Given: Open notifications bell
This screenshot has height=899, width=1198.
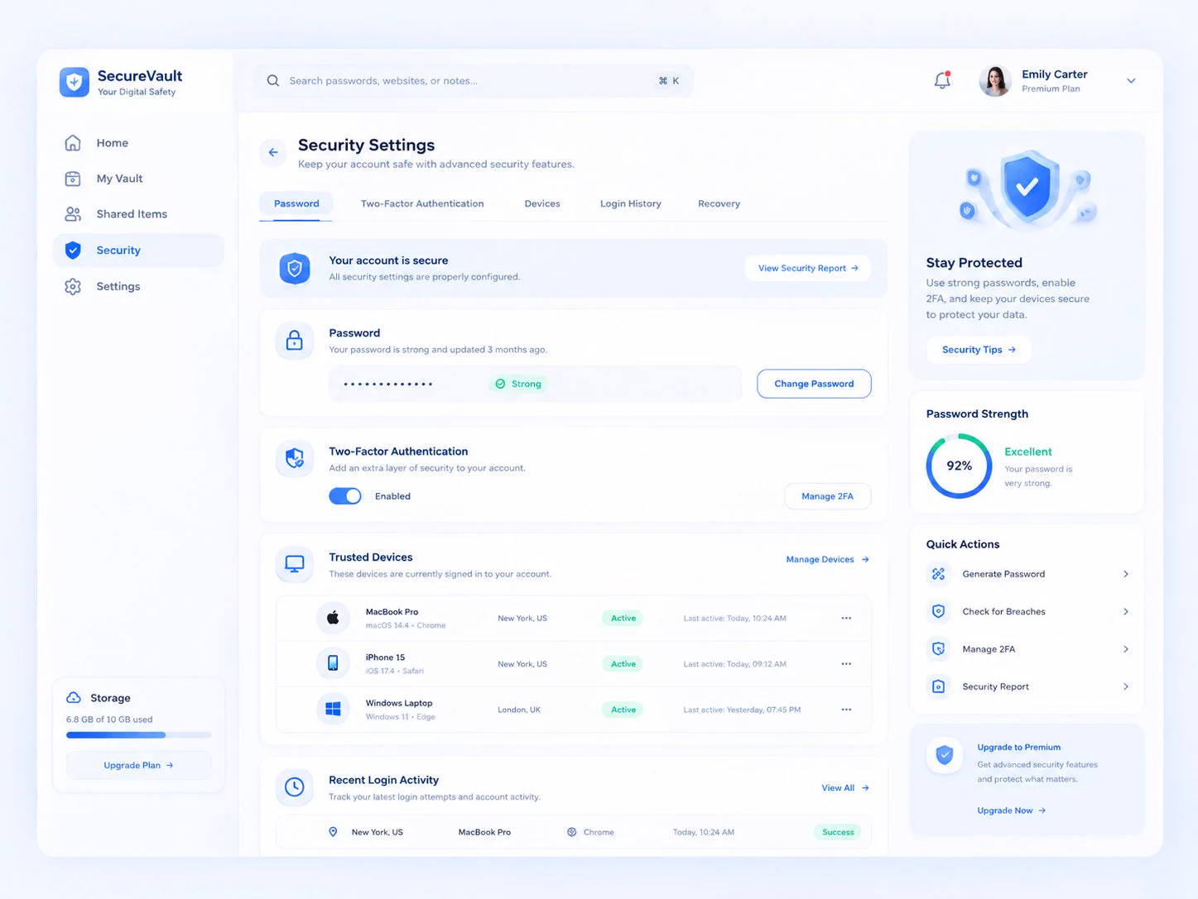Looking at the screenshot, I should (x=942, y=80).
